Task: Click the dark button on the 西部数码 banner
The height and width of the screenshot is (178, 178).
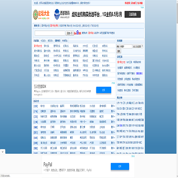Action: pos(133,14)
